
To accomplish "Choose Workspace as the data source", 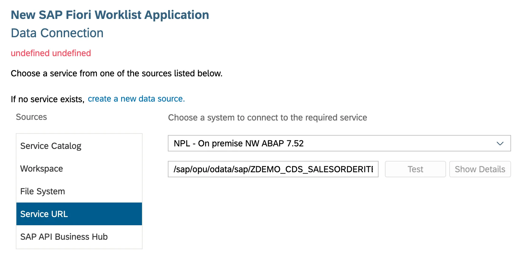I will pos(42,169).
